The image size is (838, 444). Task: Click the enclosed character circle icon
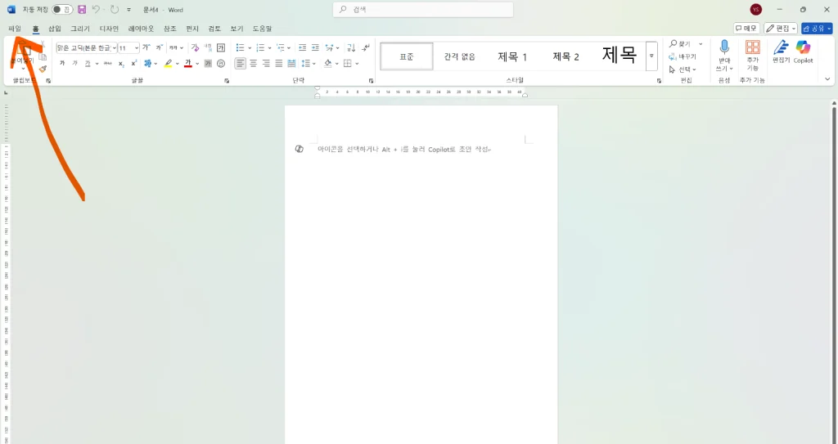pos(221,64)
